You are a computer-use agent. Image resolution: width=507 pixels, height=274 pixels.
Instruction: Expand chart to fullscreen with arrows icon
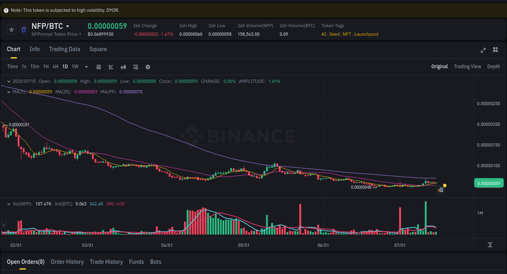483,50
